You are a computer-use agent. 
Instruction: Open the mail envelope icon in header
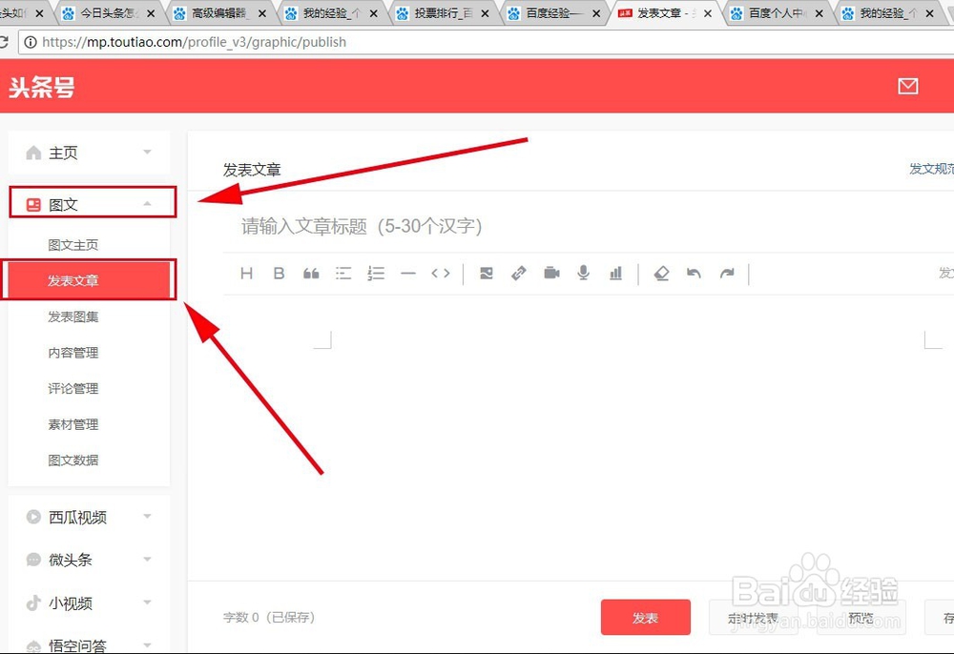(908, 87)
